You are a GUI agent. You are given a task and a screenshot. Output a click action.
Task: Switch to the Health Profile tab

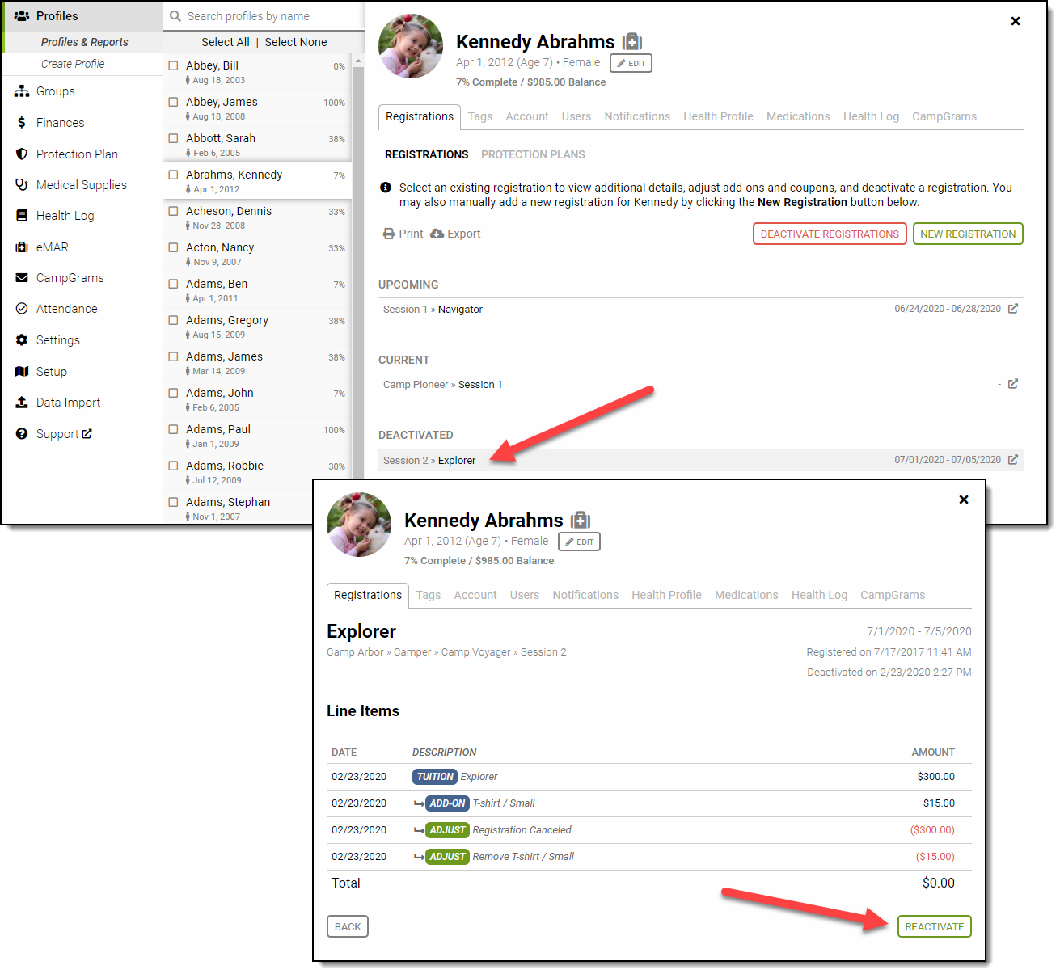tap(718, 116)
